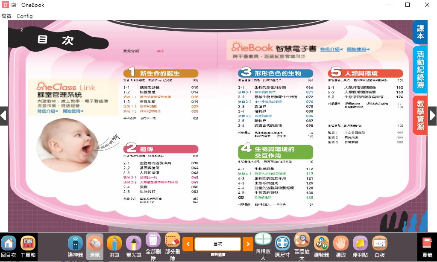Open section 2-4 突變
The height and width of the screenshot is (262, 437).
161,187
